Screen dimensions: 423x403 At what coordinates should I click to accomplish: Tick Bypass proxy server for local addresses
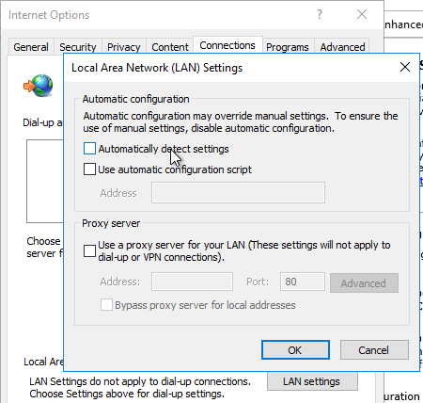point(106,305)
